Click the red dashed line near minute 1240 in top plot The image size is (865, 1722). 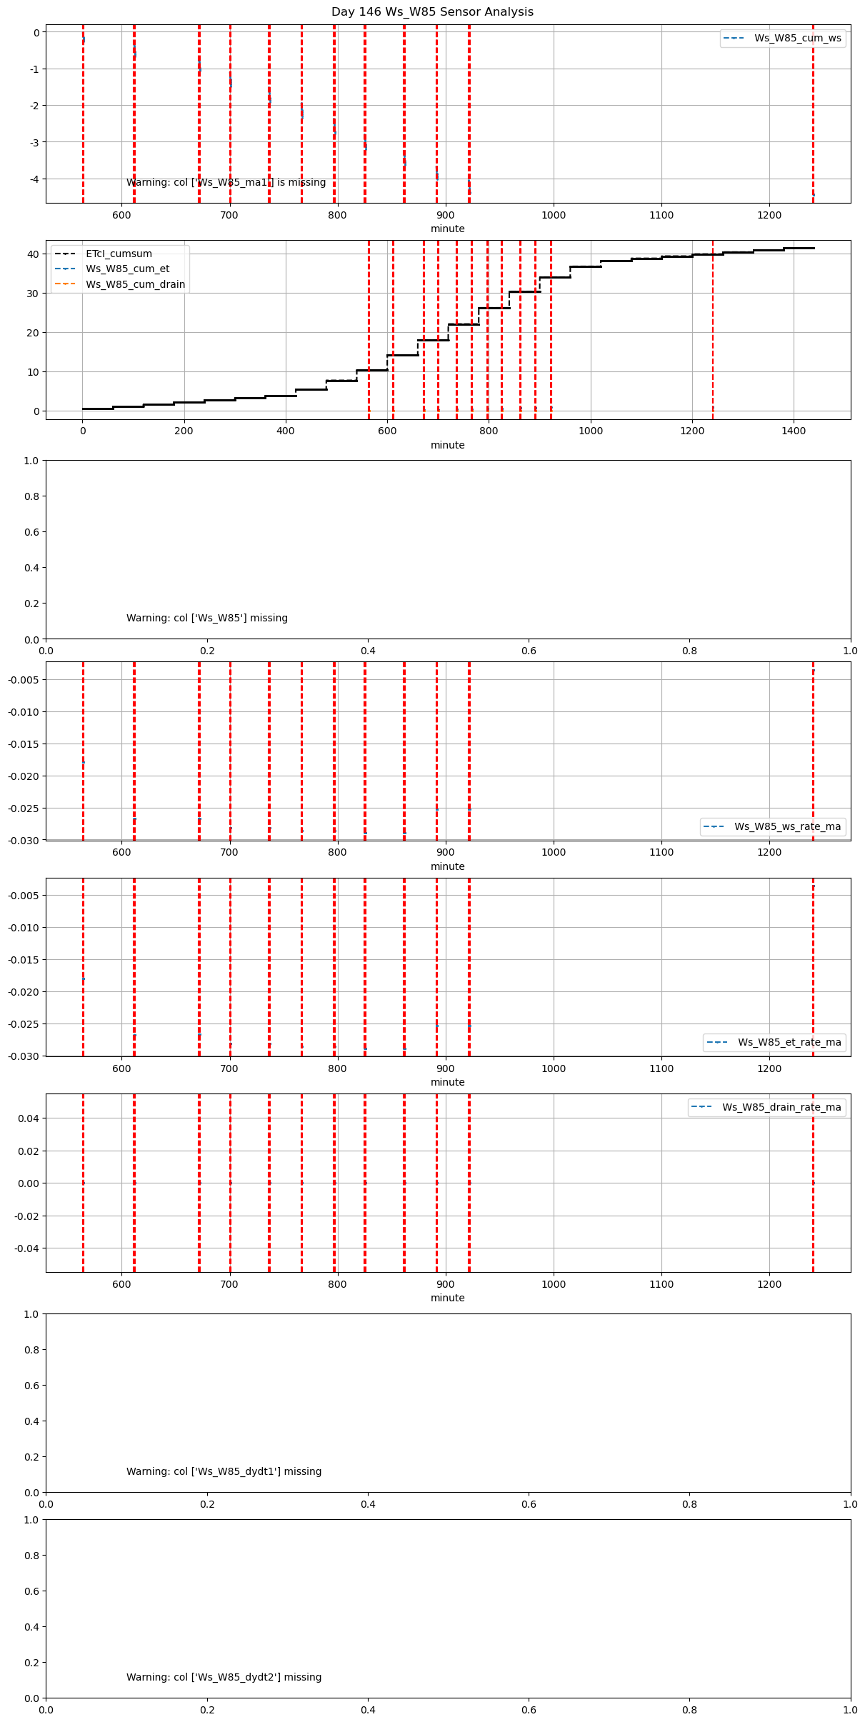(813, 114)
